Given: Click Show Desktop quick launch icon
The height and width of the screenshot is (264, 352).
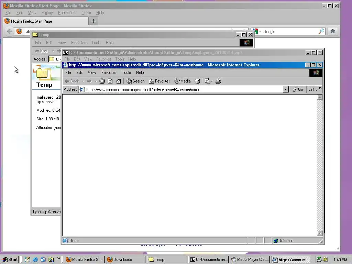Looking at the screenshot, I should tap(27, 260).
